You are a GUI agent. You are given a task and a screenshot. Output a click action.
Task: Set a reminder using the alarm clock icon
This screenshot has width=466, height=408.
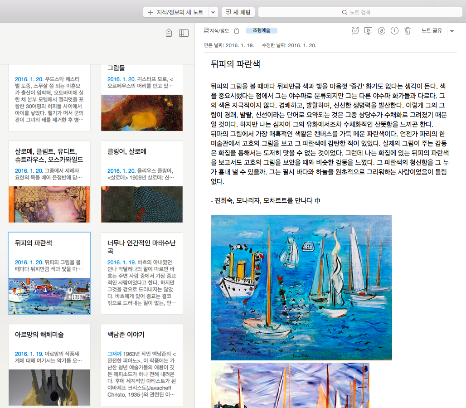coord(356,30)
